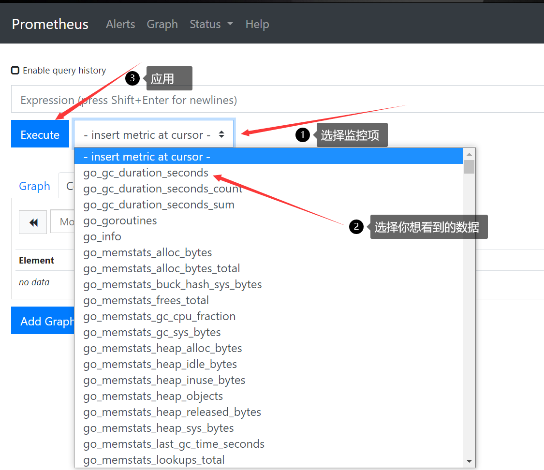Select go_goroutines metric
Viewport: 544px width, 470px height.
click(x=269, y=220)
